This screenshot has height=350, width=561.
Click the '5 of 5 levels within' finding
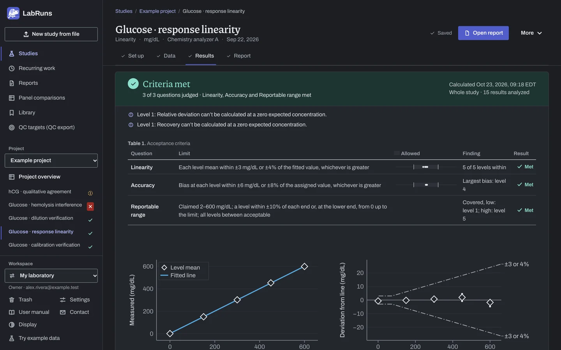[x=484, y=168]
